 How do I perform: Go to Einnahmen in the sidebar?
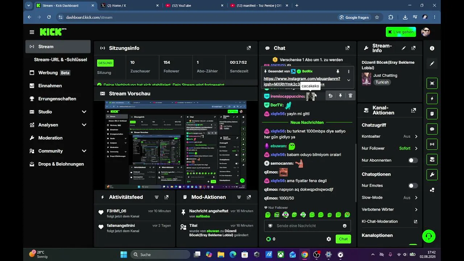click(58, 86)
